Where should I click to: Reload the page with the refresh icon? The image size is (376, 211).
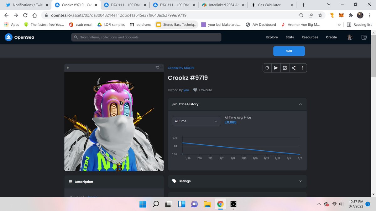(x=25, y=15)
